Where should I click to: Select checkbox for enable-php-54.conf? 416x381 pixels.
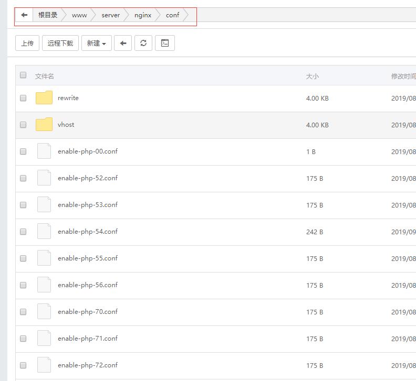click(23, 232)
